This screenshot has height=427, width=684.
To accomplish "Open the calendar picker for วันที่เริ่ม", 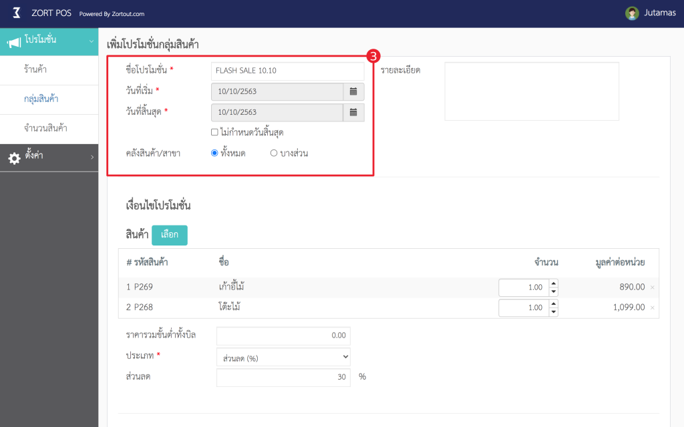I will point(353,91).
